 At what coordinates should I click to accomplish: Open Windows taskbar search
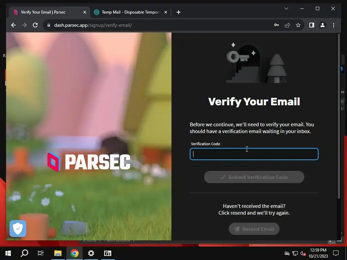(x=24, y=253)
